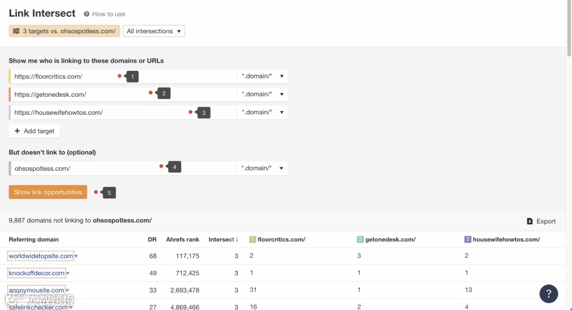Open worldwidetopsite.com referring domain link
The width and height of the screenshot is (572, 310).
pyautogui.click(x=41, y=256)
